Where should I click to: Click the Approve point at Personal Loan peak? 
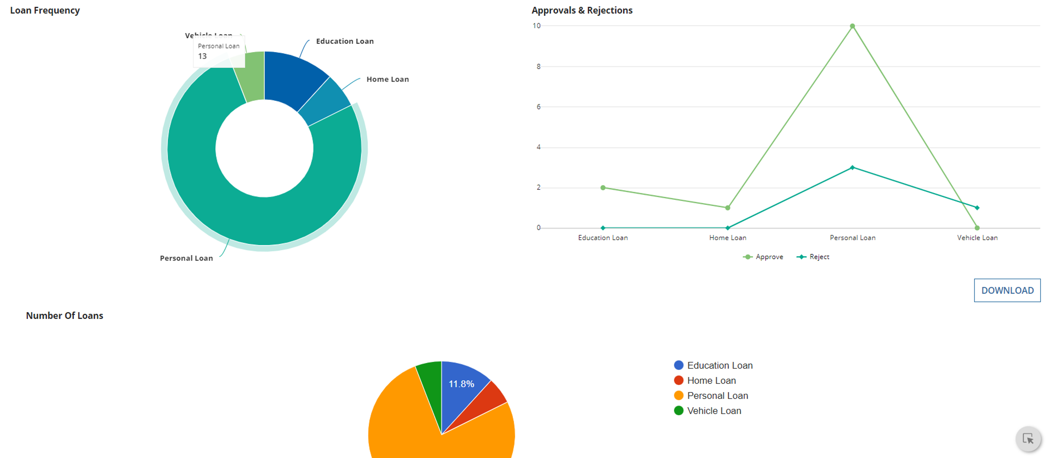852,26
